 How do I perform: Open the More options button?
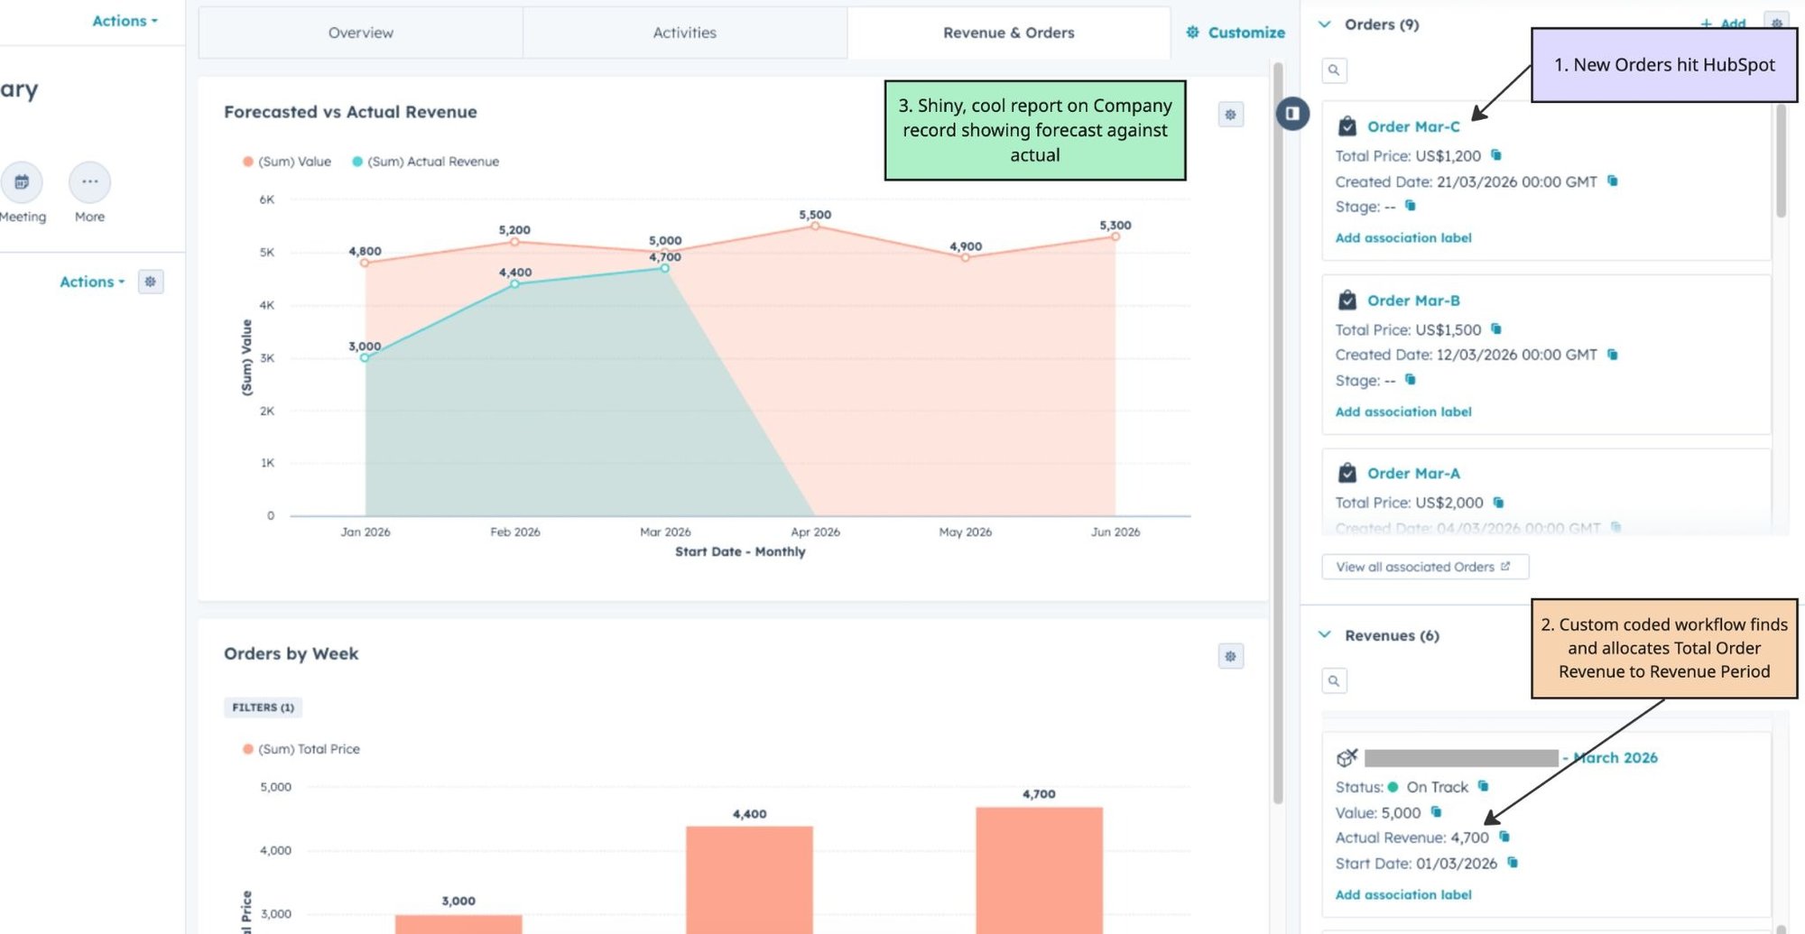click(x=89, y=182)
